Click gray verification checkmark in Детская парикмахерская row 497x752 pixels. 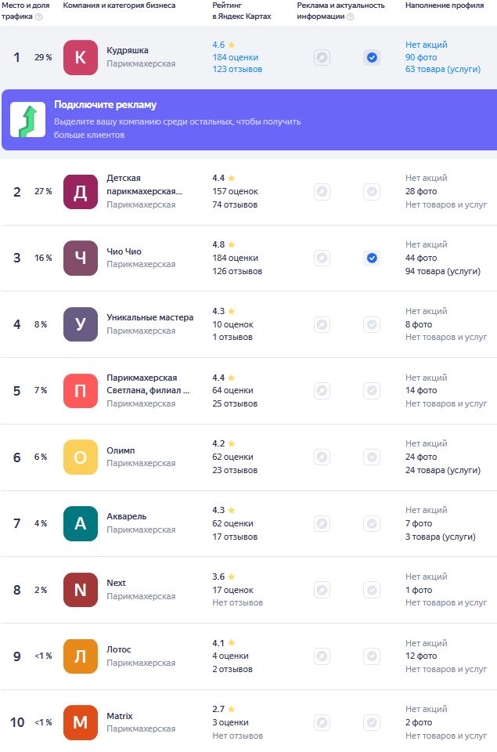(x=372, y=192)
